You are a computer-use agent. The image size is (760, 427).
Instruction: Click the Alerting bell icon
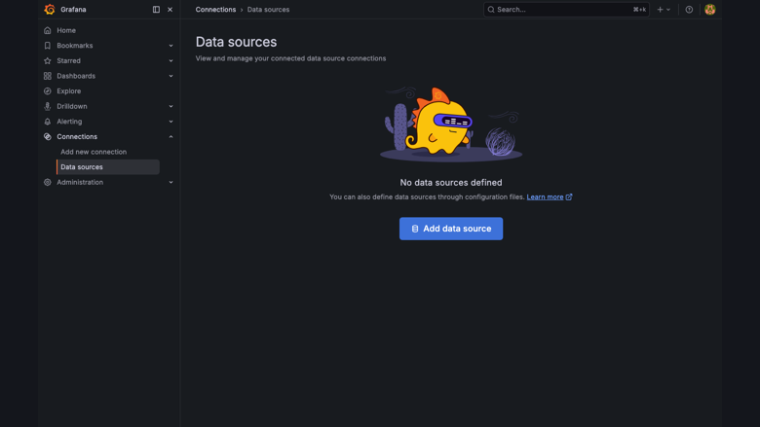click(48, 122)
